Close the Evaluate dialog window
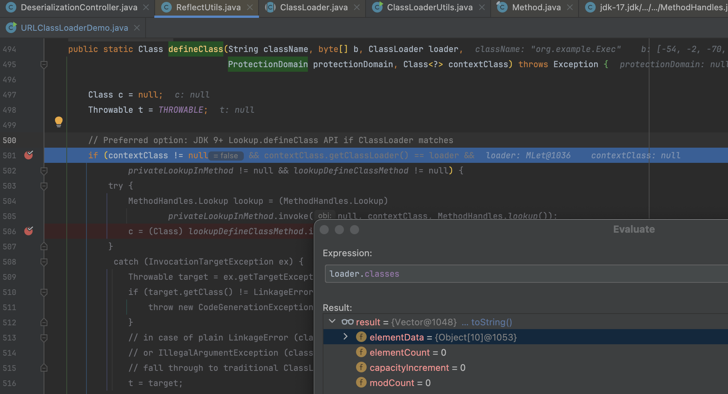Image resolution: width=728 pixels, height=394 pixels. click(x=324, y=230)
